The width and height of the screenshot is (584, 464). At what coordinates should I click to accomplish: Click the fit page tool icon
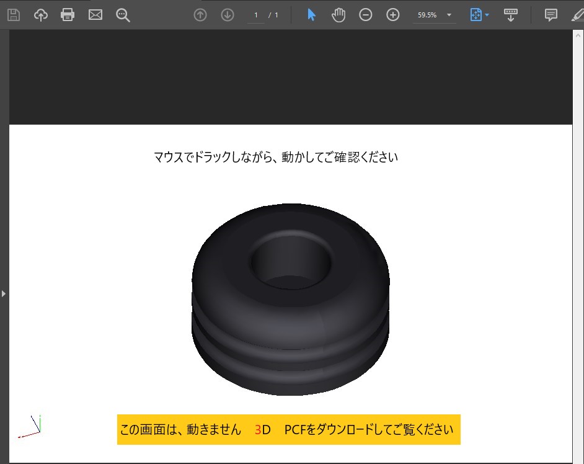pyautogui.click(x=476, y=15)
